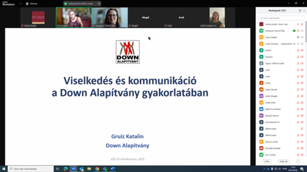Open Google Chrome from taskbar
This screenshot has width=307, height=172.
click(x=97, y=169)
